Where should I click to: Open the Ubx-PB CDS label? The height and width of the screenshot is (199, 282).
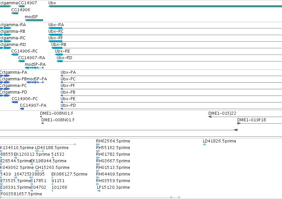tap(68, 92)
